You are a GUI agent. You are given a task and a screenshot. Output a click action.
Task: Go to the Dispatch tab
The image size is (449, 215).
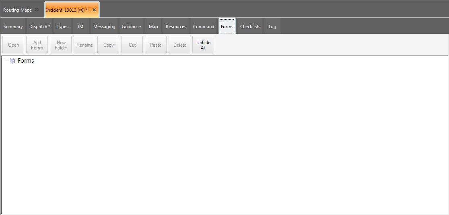tap(40, 26)
